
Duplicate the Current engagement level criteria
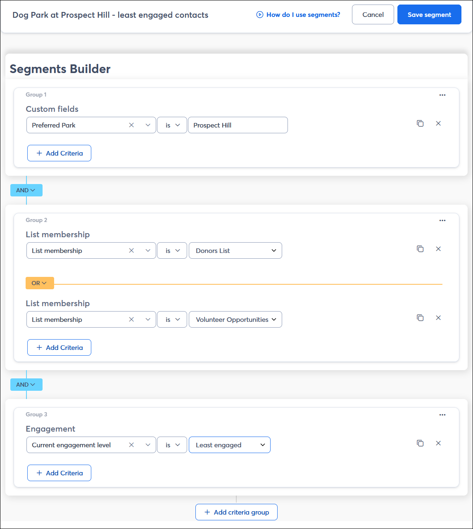coord(420,443)
